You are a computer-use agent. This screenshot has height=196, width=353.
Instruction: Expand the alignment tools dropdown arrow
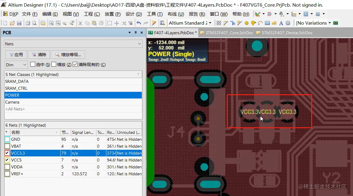(275, 14)
